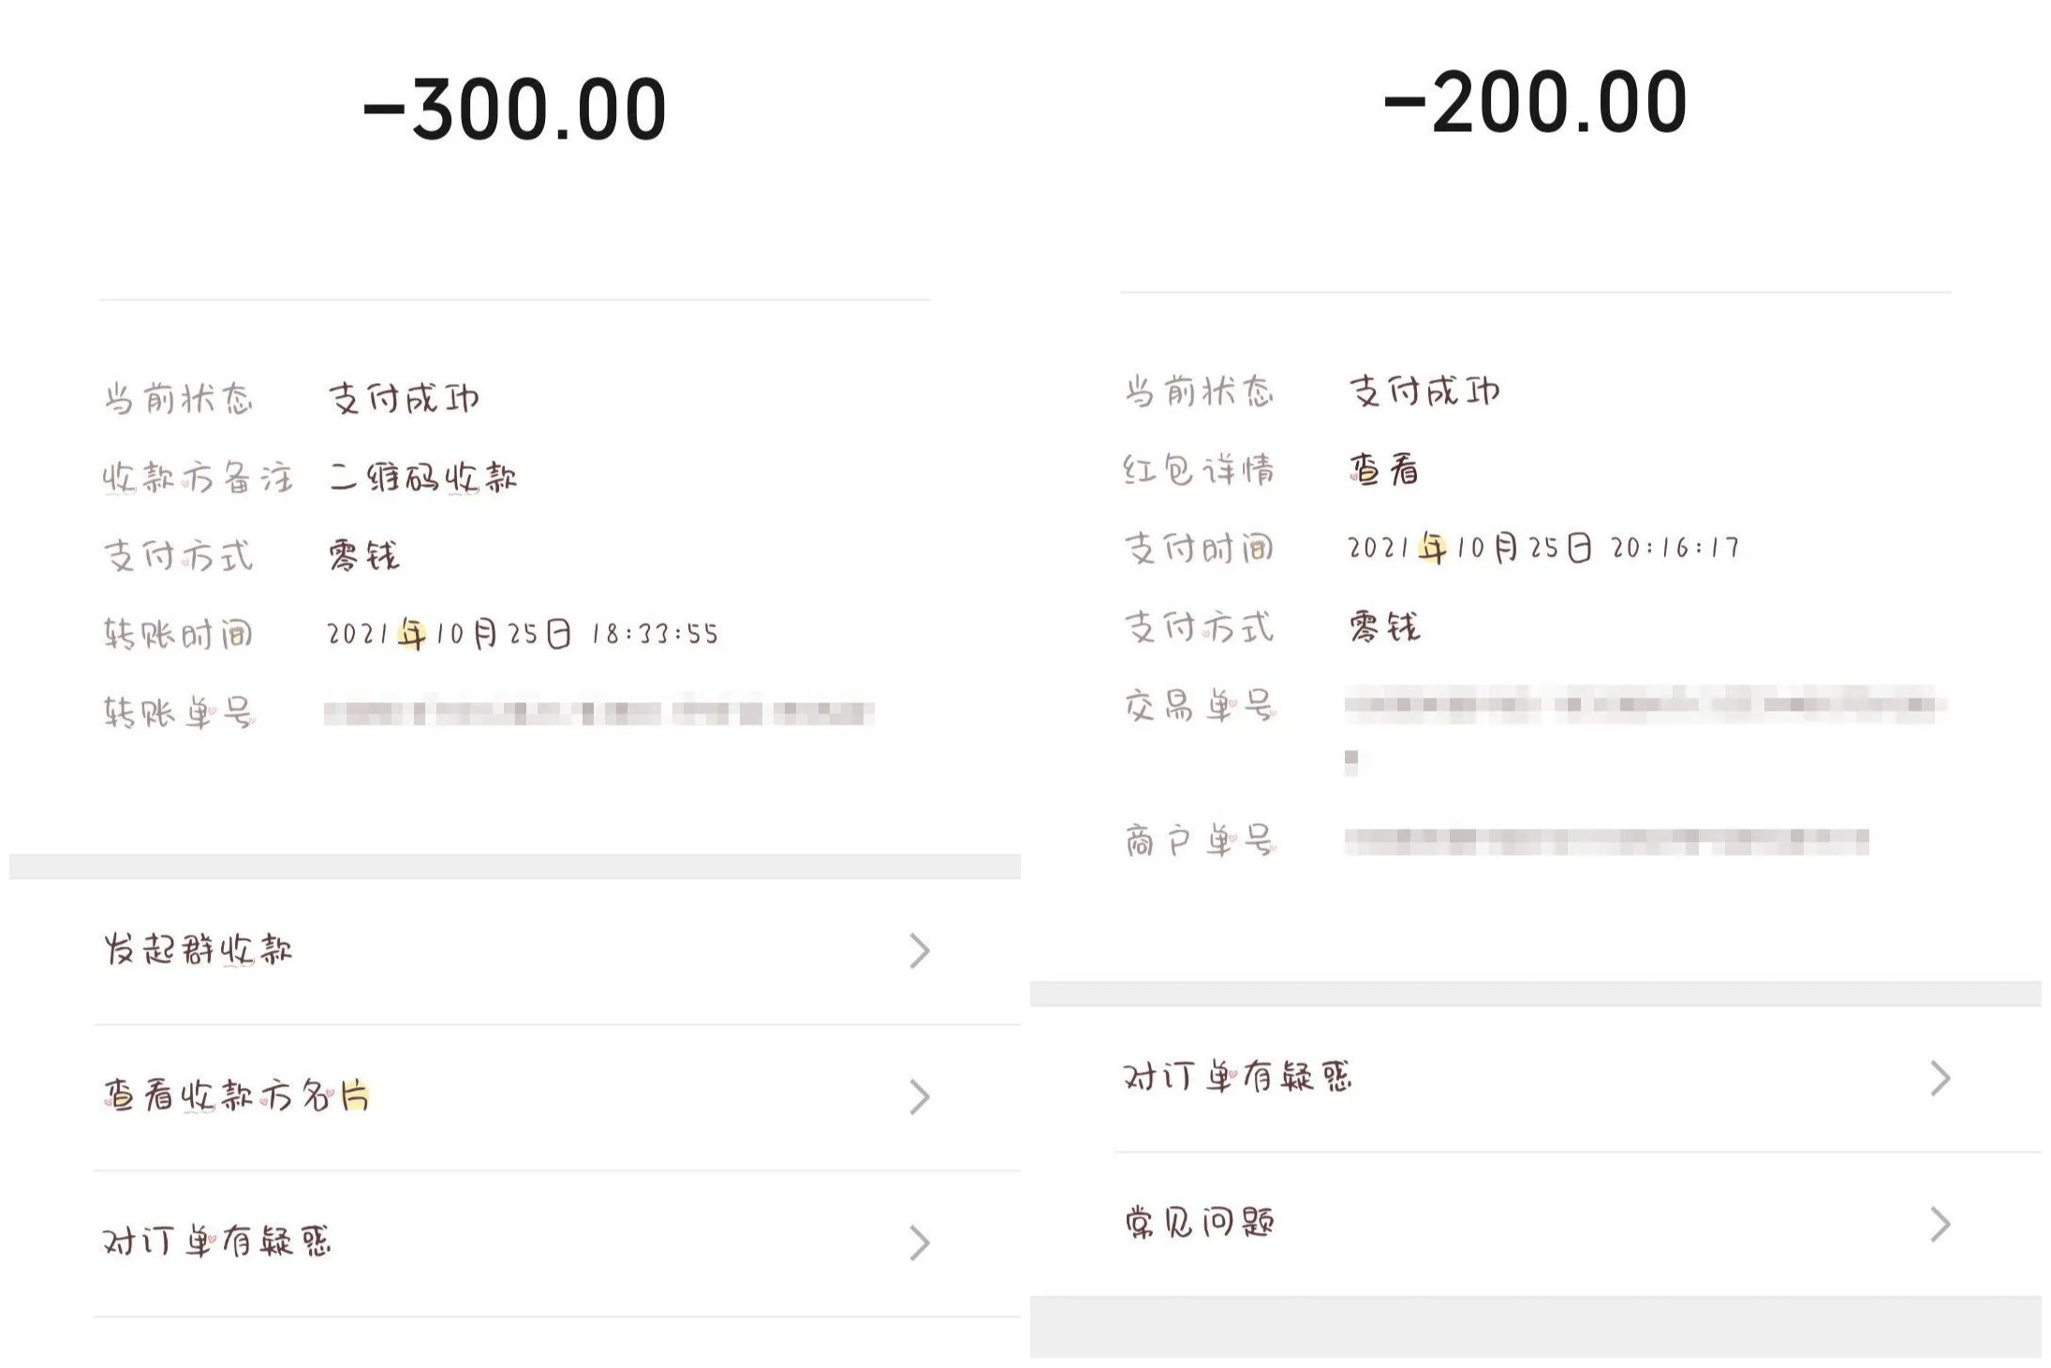Click the -300.00 amount heading
The width and height of the screenshot is (2051, 1368).
click(514, 110)
